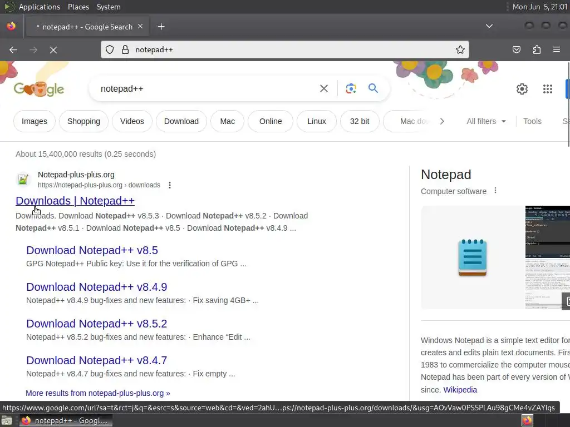Close the notepad++ Google Search tab
The height and width of the screenshot is (427, 570).
pyautogui.click(x=140, y=27)
